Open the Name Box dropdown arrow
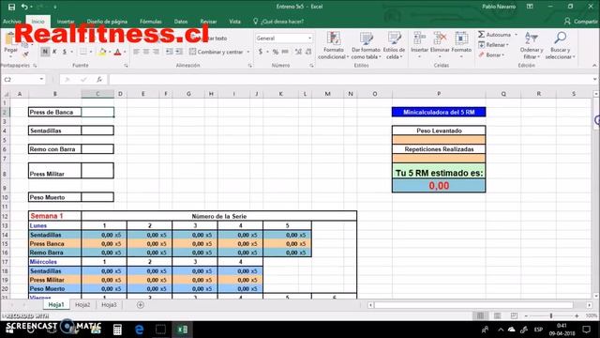Image resolution: width=600 pixels, height=338 pixels. tap(41, 79)
